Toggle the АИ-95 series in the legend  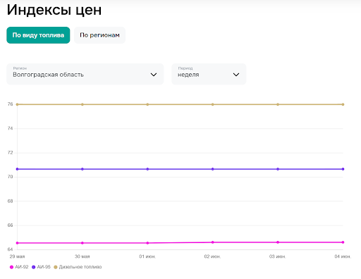point(41,267)
